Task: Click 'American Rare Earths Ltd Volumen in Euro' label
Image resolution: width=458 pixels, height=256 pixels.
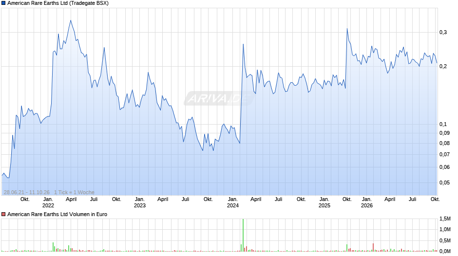Action: (x=57, y=214)
